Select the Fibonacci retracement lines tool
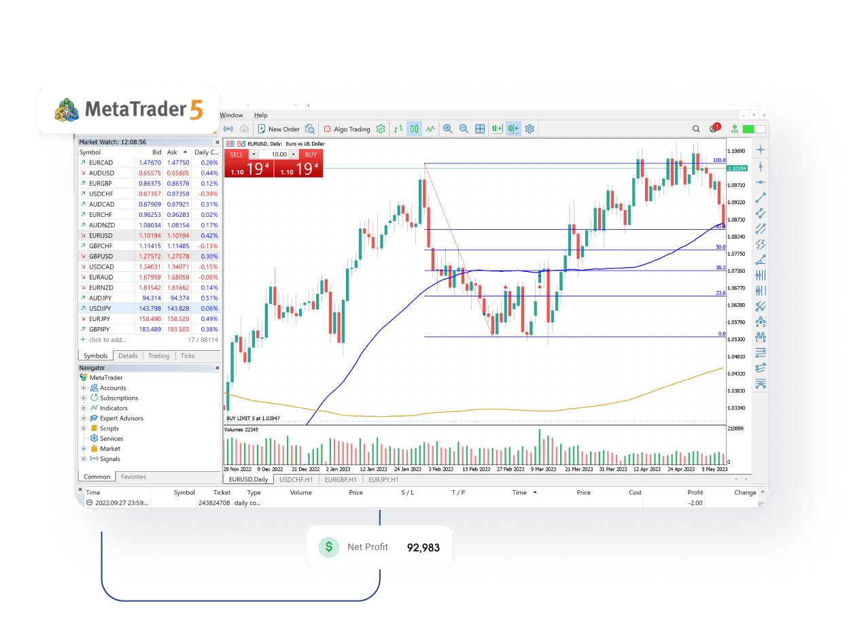Screen dimensions: 849x631 [x=761, y=353]
